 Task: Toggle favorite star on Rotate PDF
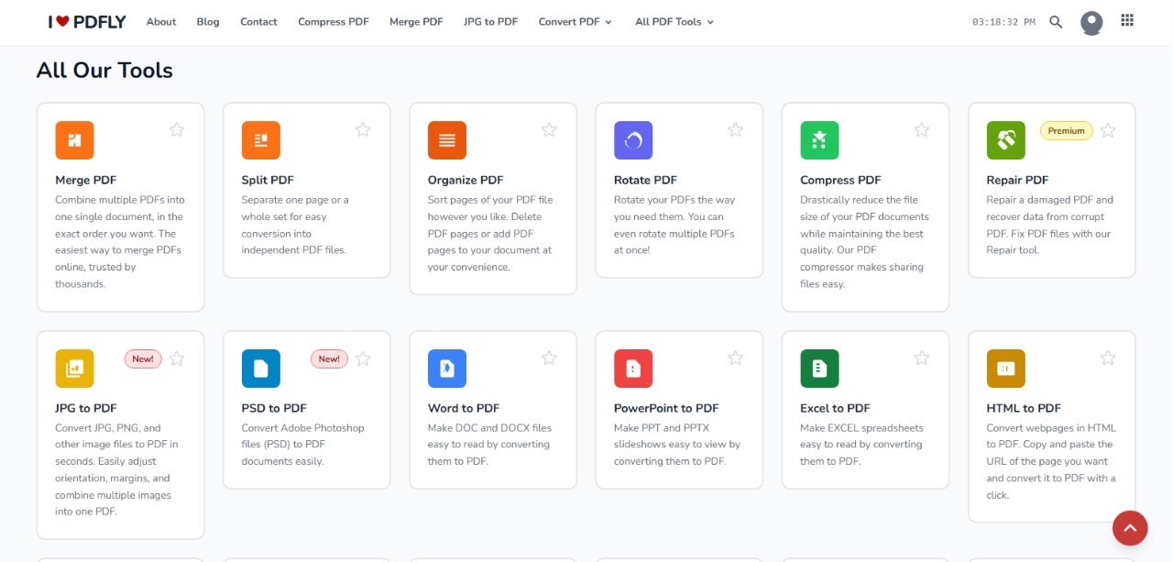(735, 130)
